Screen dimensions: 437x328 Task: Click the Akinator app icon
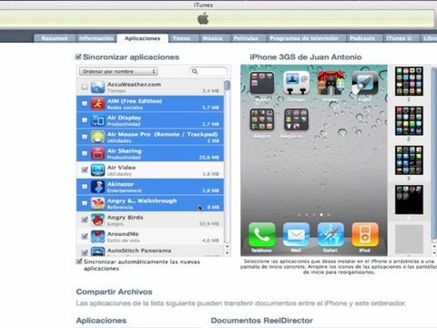97,187
